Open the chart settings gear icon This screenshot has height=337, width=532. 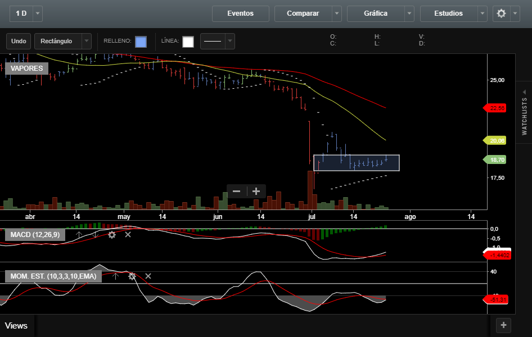(501, 13)
